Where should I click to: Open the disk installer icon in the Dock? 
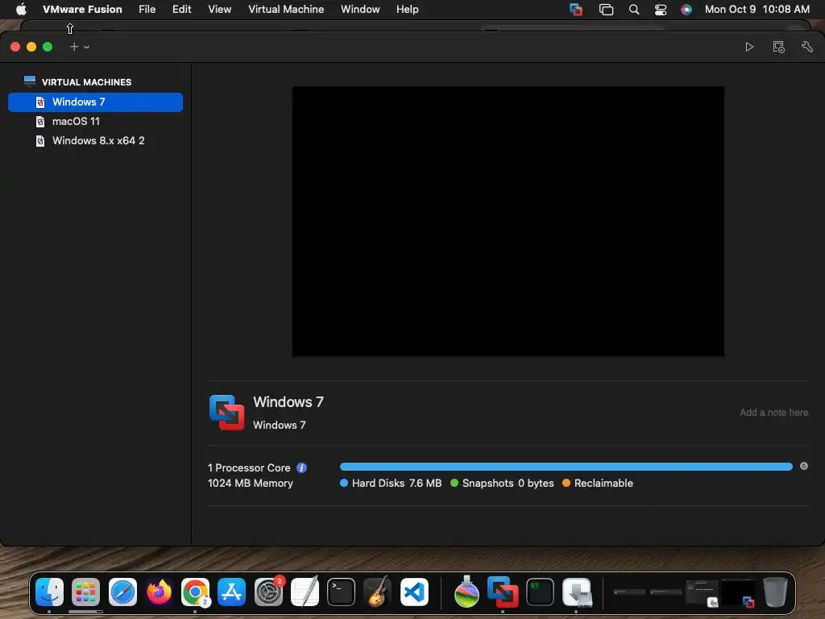(x=577, y=592)
